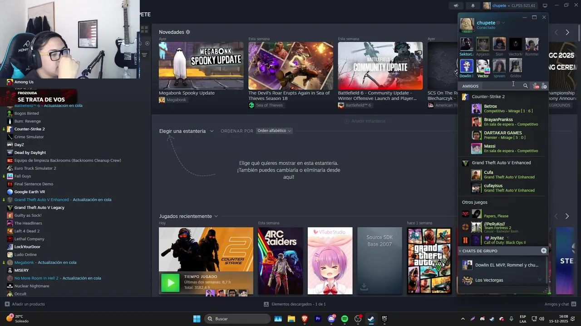Open chat with friend Cufa

pyautogui.click(x=502, y=175)
